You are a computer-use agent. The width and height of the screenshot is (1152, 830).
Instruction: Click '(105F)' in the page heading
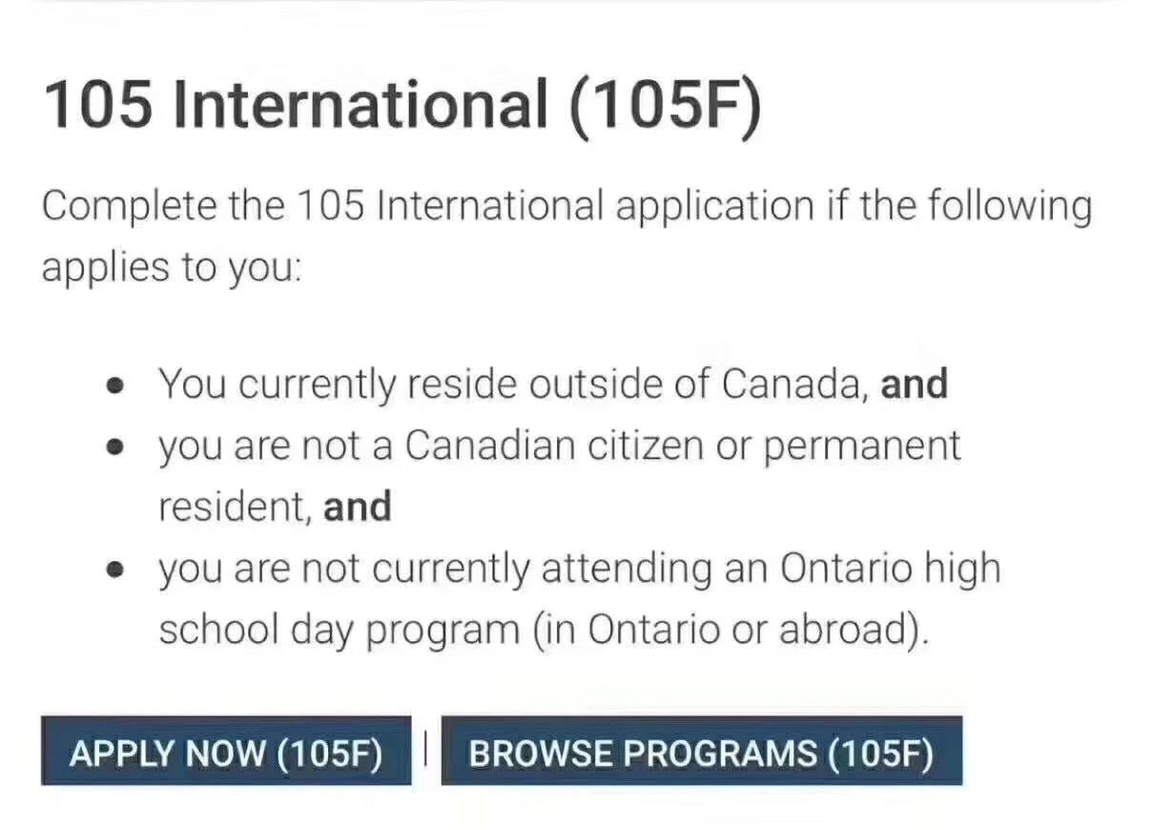(x=666, y=104)
